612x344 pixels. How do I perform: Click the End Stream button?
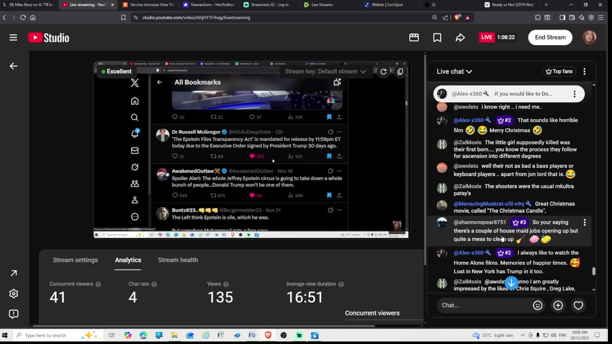[x=550, y=37]
